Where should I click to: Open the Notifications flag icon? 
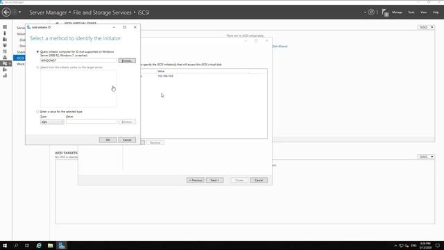click(x=385, y=12)
